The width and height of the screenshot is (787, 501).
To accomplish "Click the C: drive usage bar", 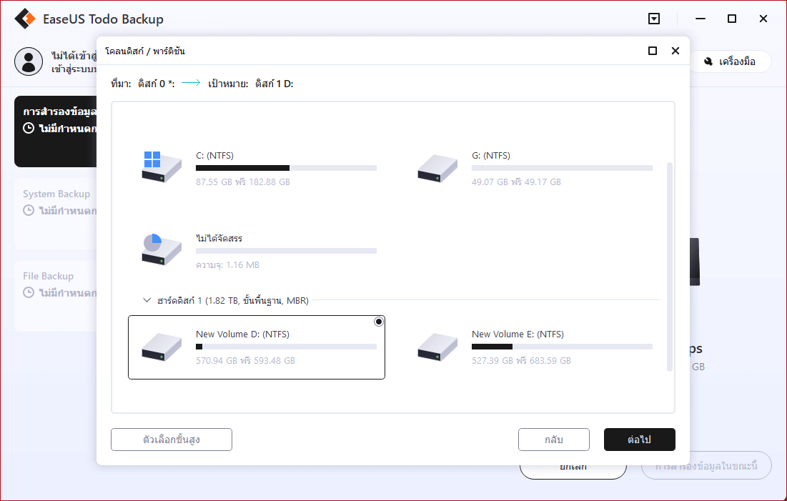I will [286, 168].
